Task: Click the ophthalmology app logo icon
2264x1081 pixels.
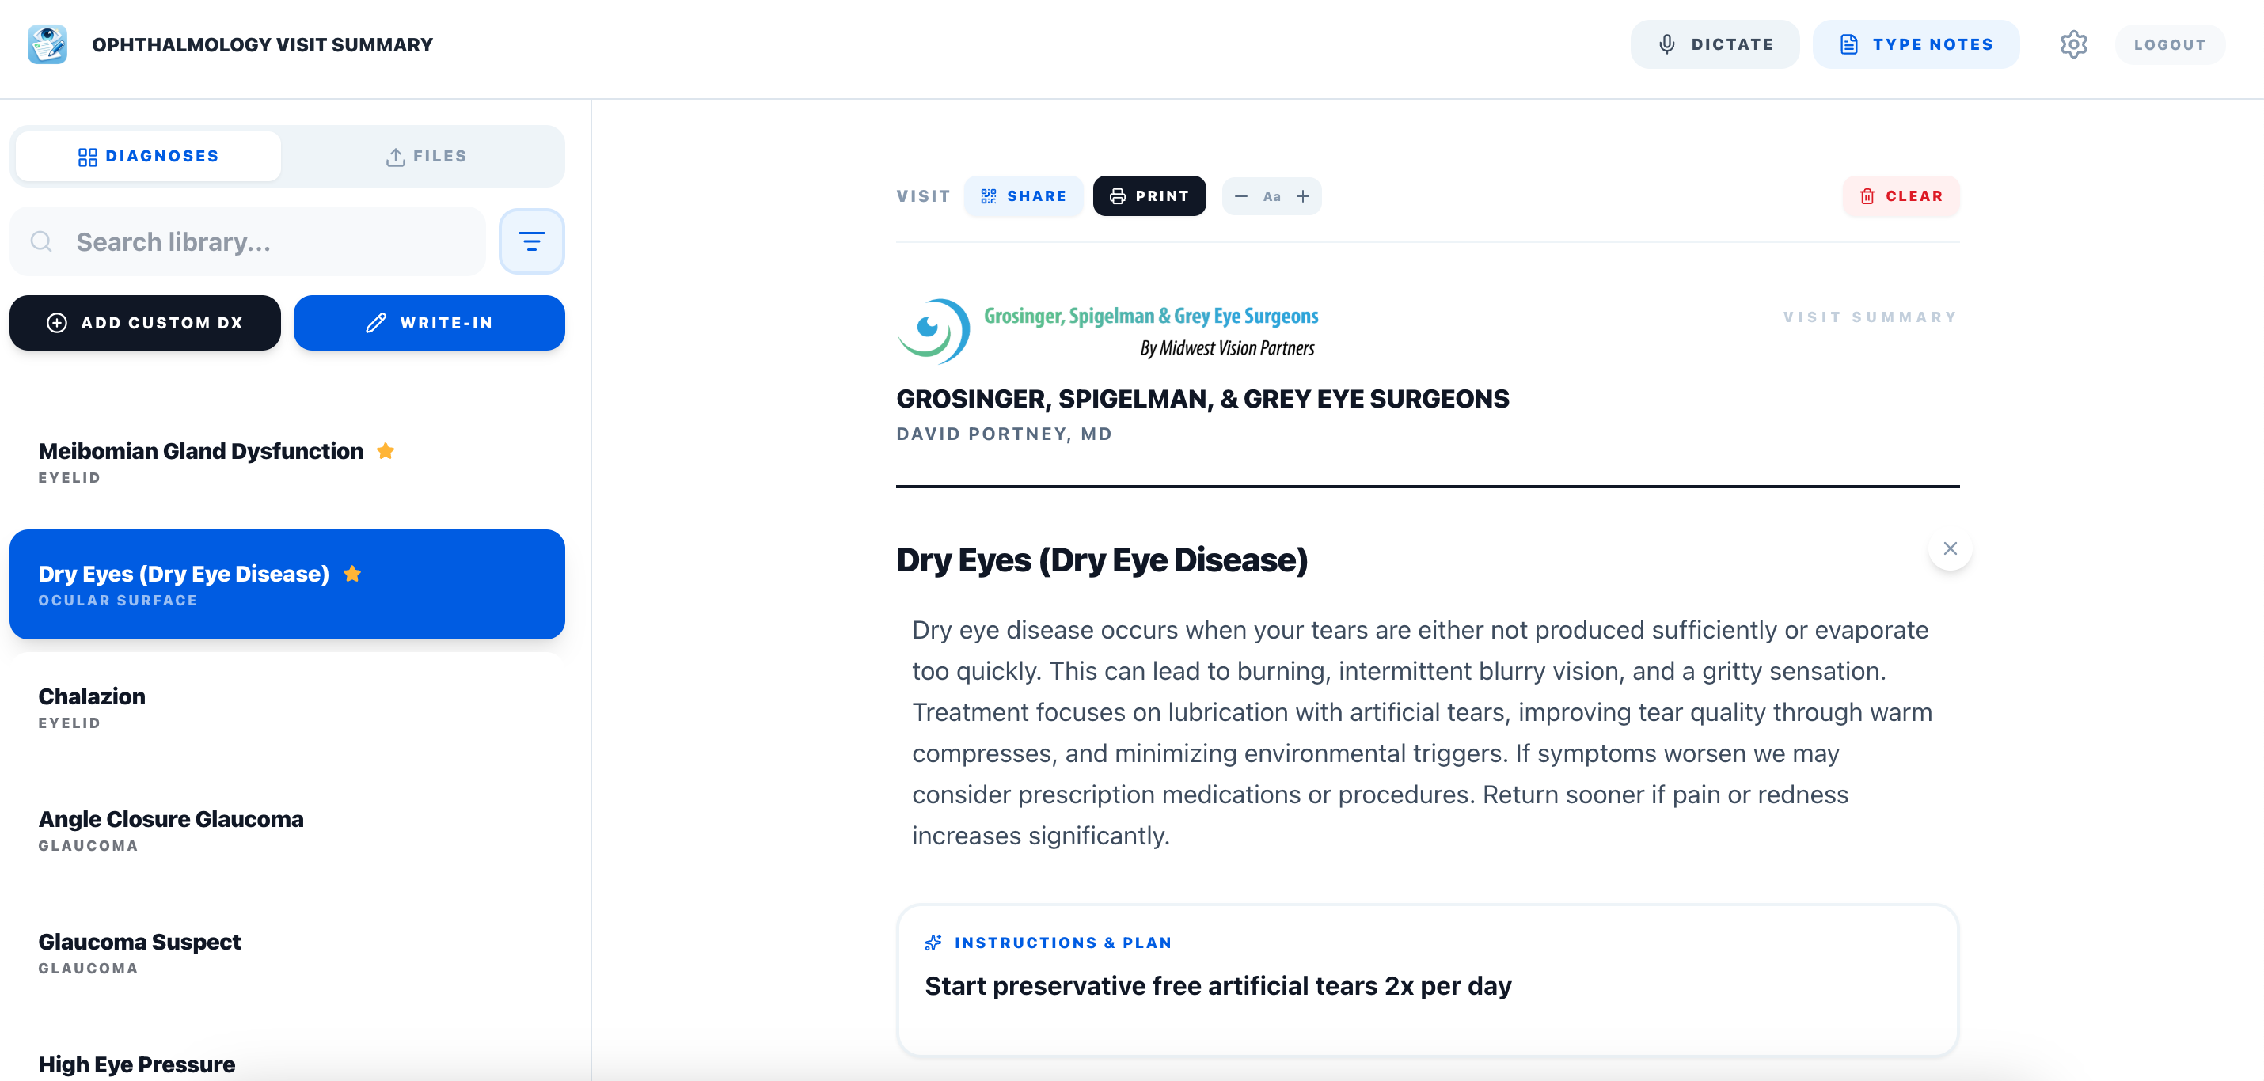Action: 47,44
